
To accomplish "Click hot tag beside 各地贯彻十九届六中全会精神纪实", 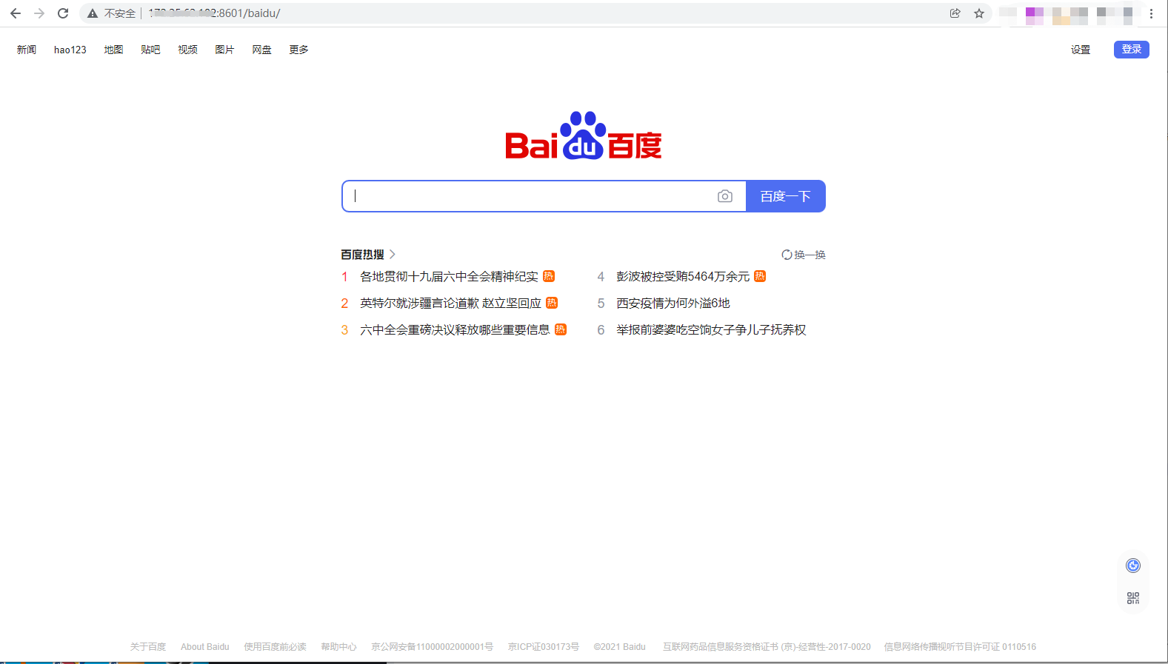I will click(549, 276).
